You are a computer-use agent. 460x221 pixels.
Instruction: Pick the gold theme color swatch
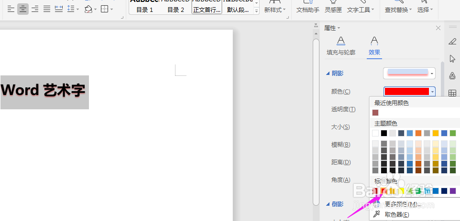(x=436, y=133)
